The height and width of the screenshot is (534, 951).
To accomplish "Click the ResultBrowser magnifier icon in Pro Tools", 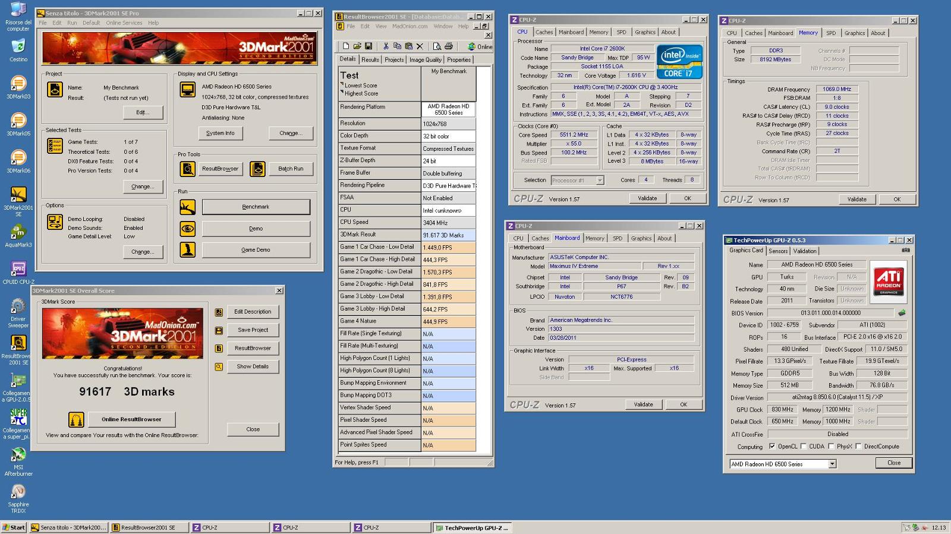I will point(188,169).
